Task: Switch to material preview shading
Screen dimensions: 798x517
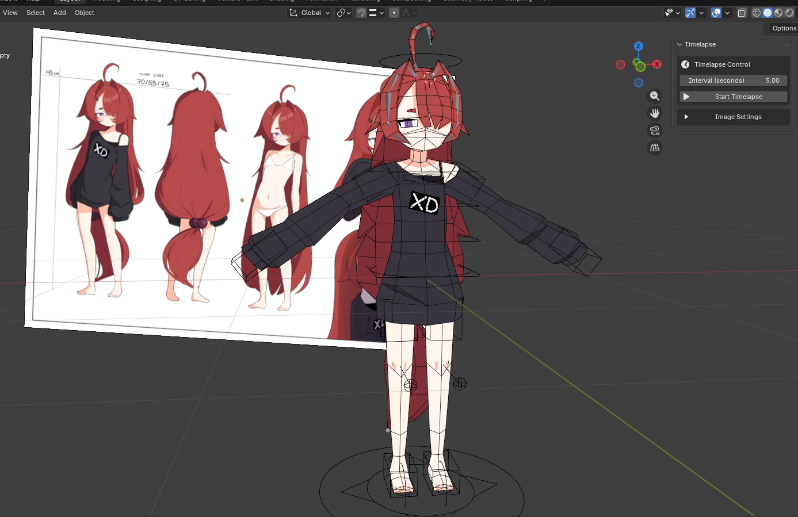Action: (778, 13)
